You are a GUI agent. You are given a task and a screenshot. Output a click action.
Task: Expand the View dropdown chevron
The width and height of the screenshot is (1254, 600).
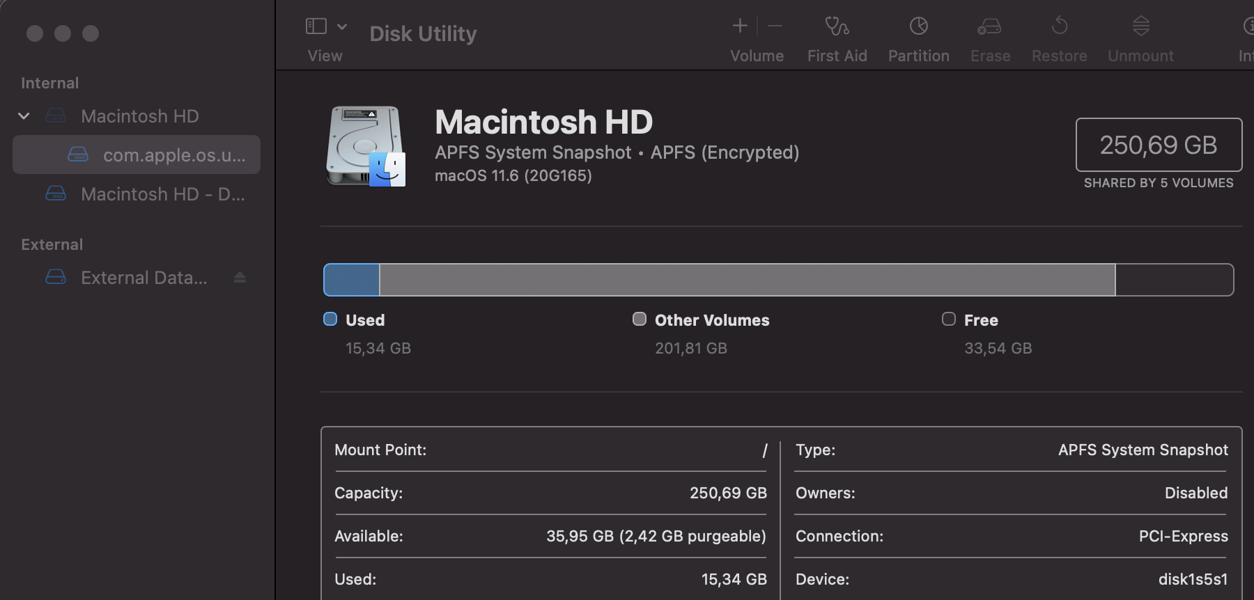pyautogui.click(x=342, y=27)
